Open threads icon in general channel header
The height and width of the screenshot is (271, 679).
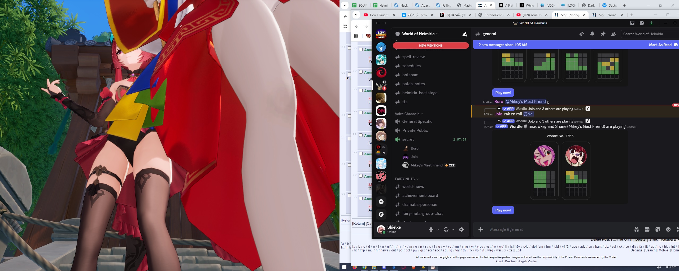582,34
